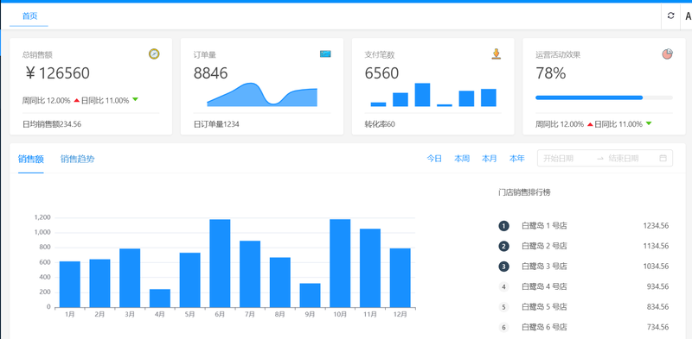Open the calendar icon in date picker
The width and height of the screenshot is (692, 339).
point(663,158)
